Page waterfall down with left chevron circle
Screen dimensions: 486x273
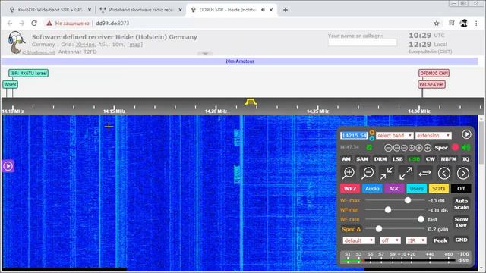tap(444, 173)
